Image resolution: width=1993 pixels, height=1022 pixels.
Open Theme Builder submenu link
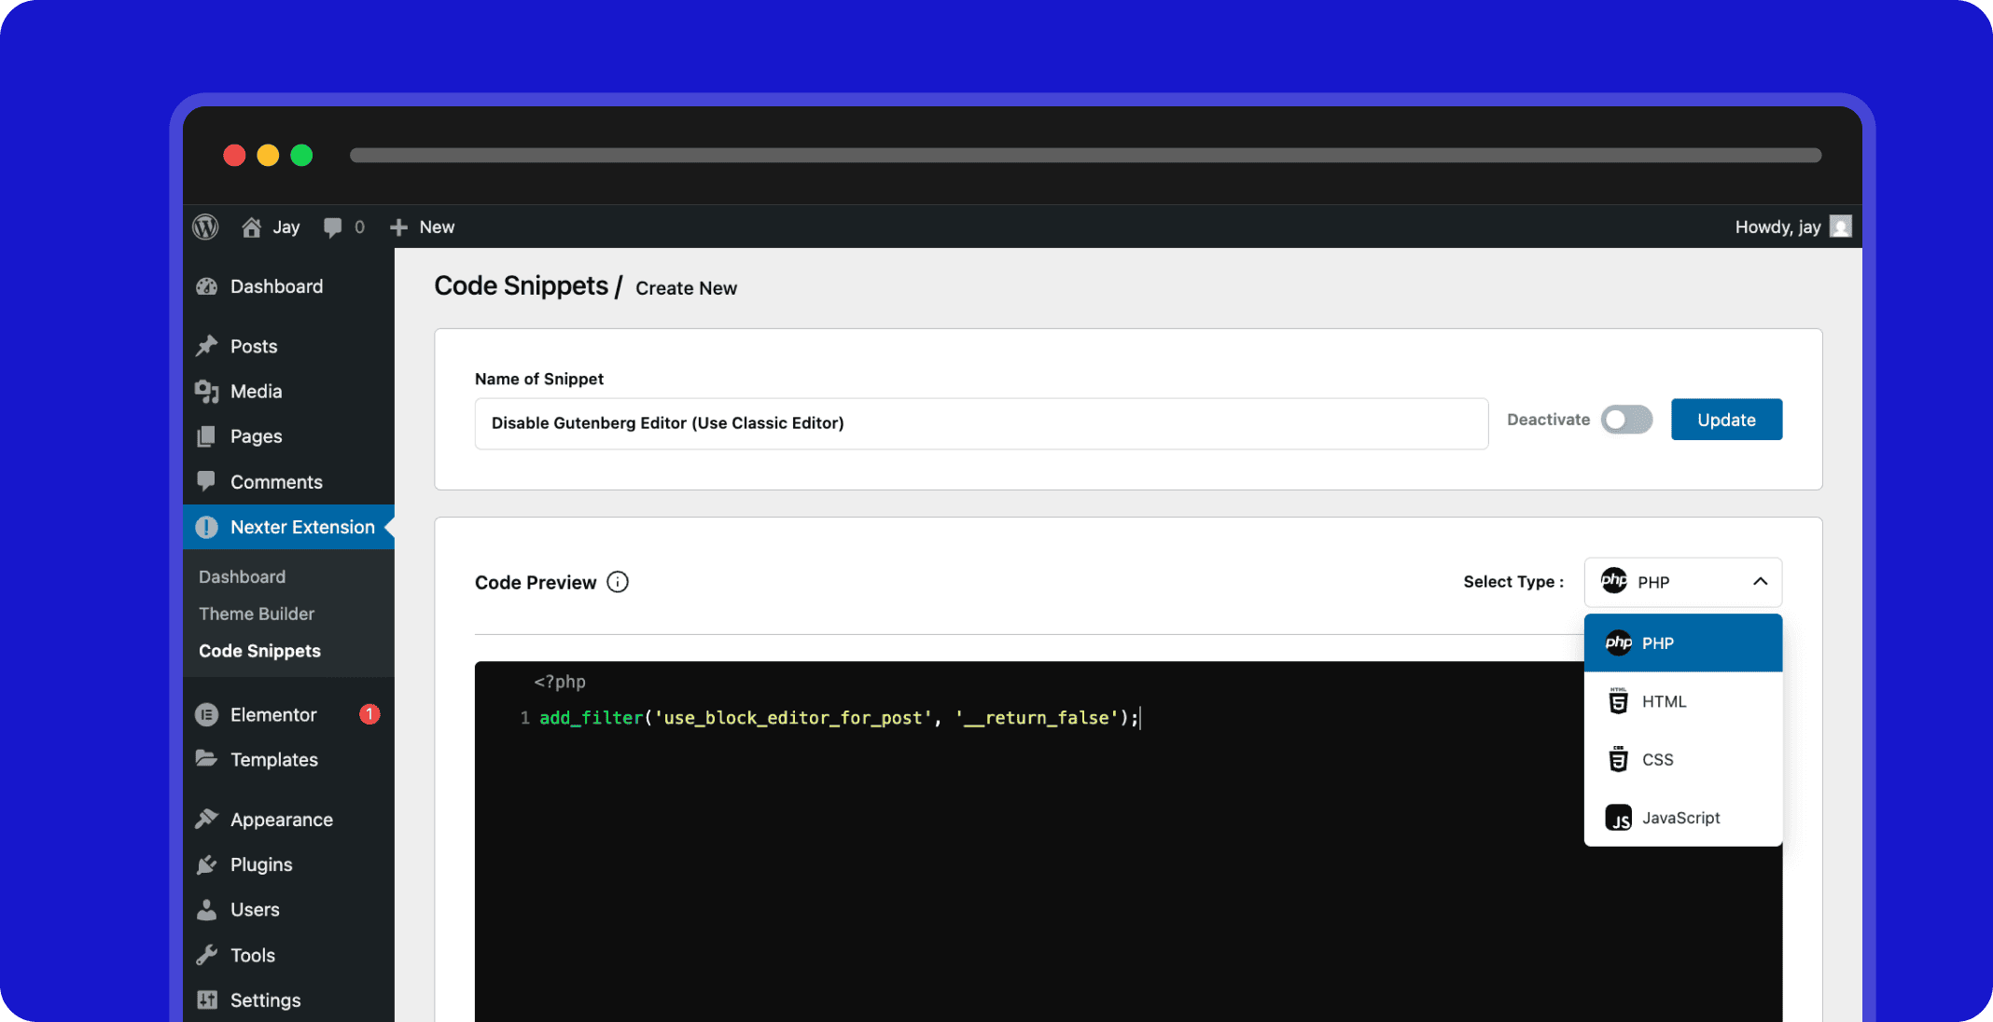click(257, 614)
